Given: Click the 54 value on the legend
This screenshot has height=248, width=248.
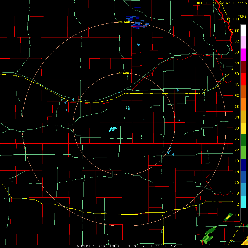Looking at the screenshot, I should coord(237,63).
